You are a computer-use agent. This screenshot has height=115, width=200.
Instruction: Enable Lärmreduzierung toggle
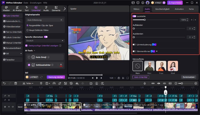click(x=134, y=45)
